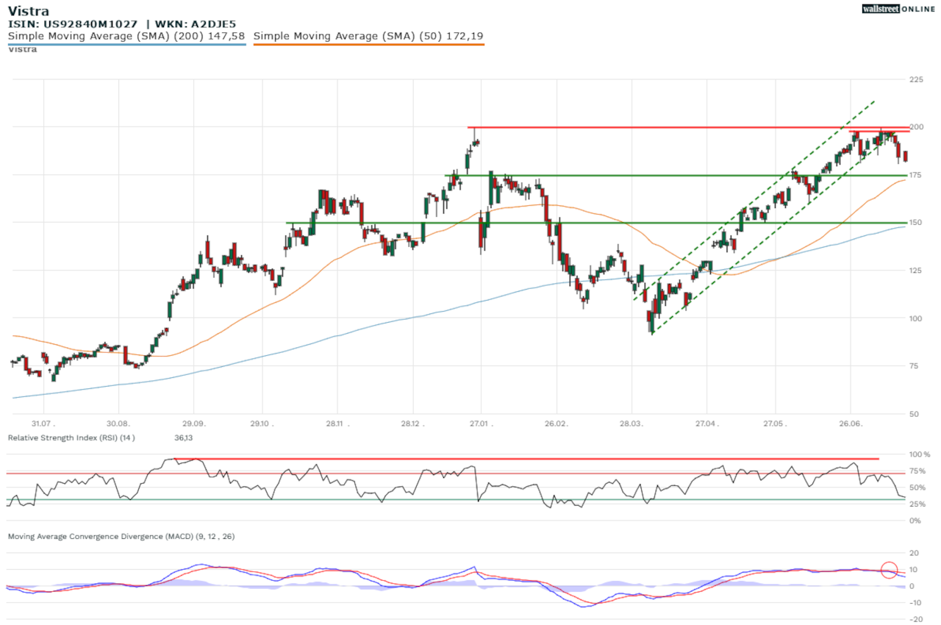
Task: Click the 100 price axis label without percent sign
Action: (x=916, y=318)
